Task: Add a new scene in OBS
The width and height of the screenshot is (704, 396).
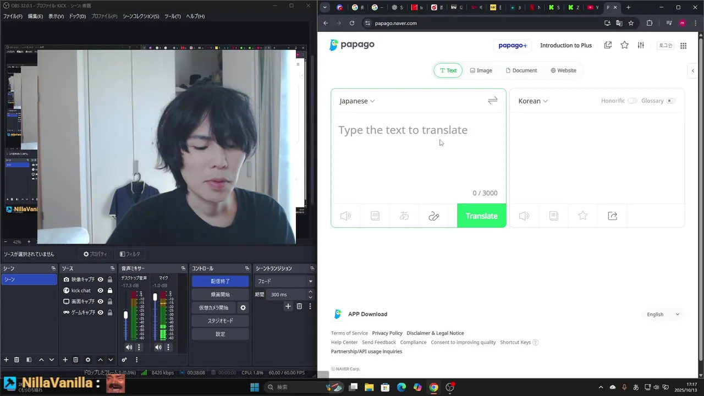Action: [6, 360]
